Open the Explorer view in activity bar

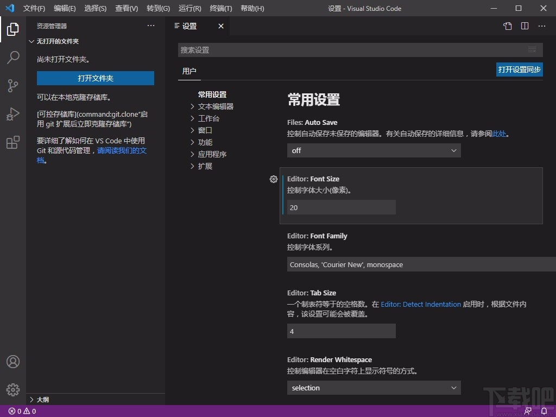tap(13, 29)
